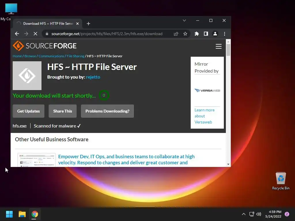Click the Share This button
Image resolution: width=295 pixels, height=221 pixels.
[x=63, y=111]
